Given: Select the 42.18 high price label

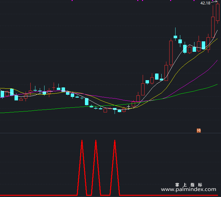Looking at the screenshot, I should [205, 3].
